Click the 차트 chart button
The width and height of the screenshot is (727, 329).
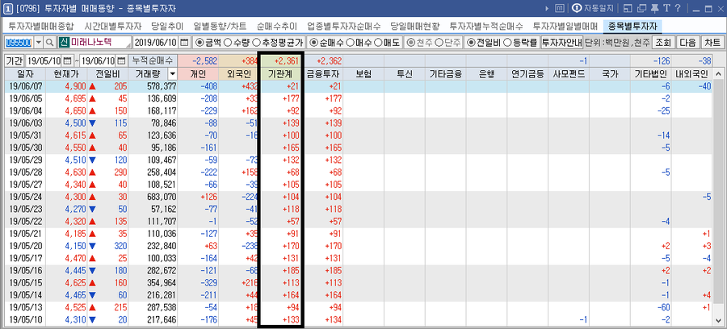[712, 43]
